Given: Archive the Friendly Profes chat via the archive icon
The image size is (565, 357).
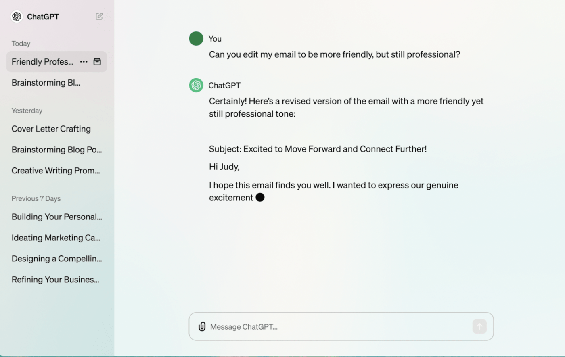Looking at the screenshot, I should coord(97,62).
